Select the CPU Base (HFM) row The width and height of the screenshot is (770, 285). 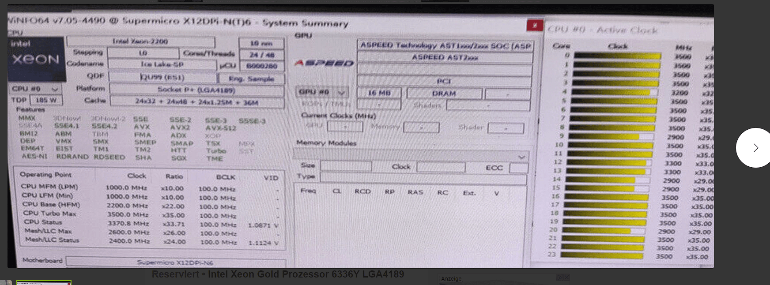[x=151, y=206]
